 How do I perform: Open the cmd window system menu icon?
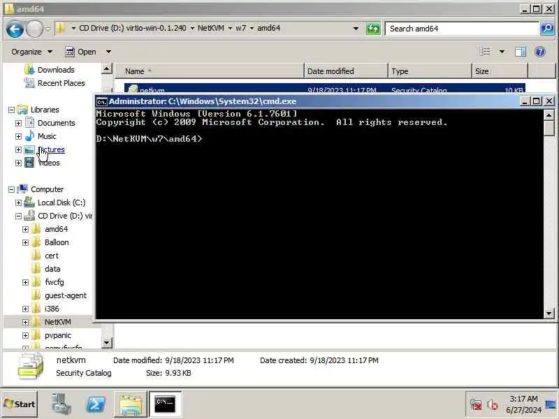click(x=101, y=102)
